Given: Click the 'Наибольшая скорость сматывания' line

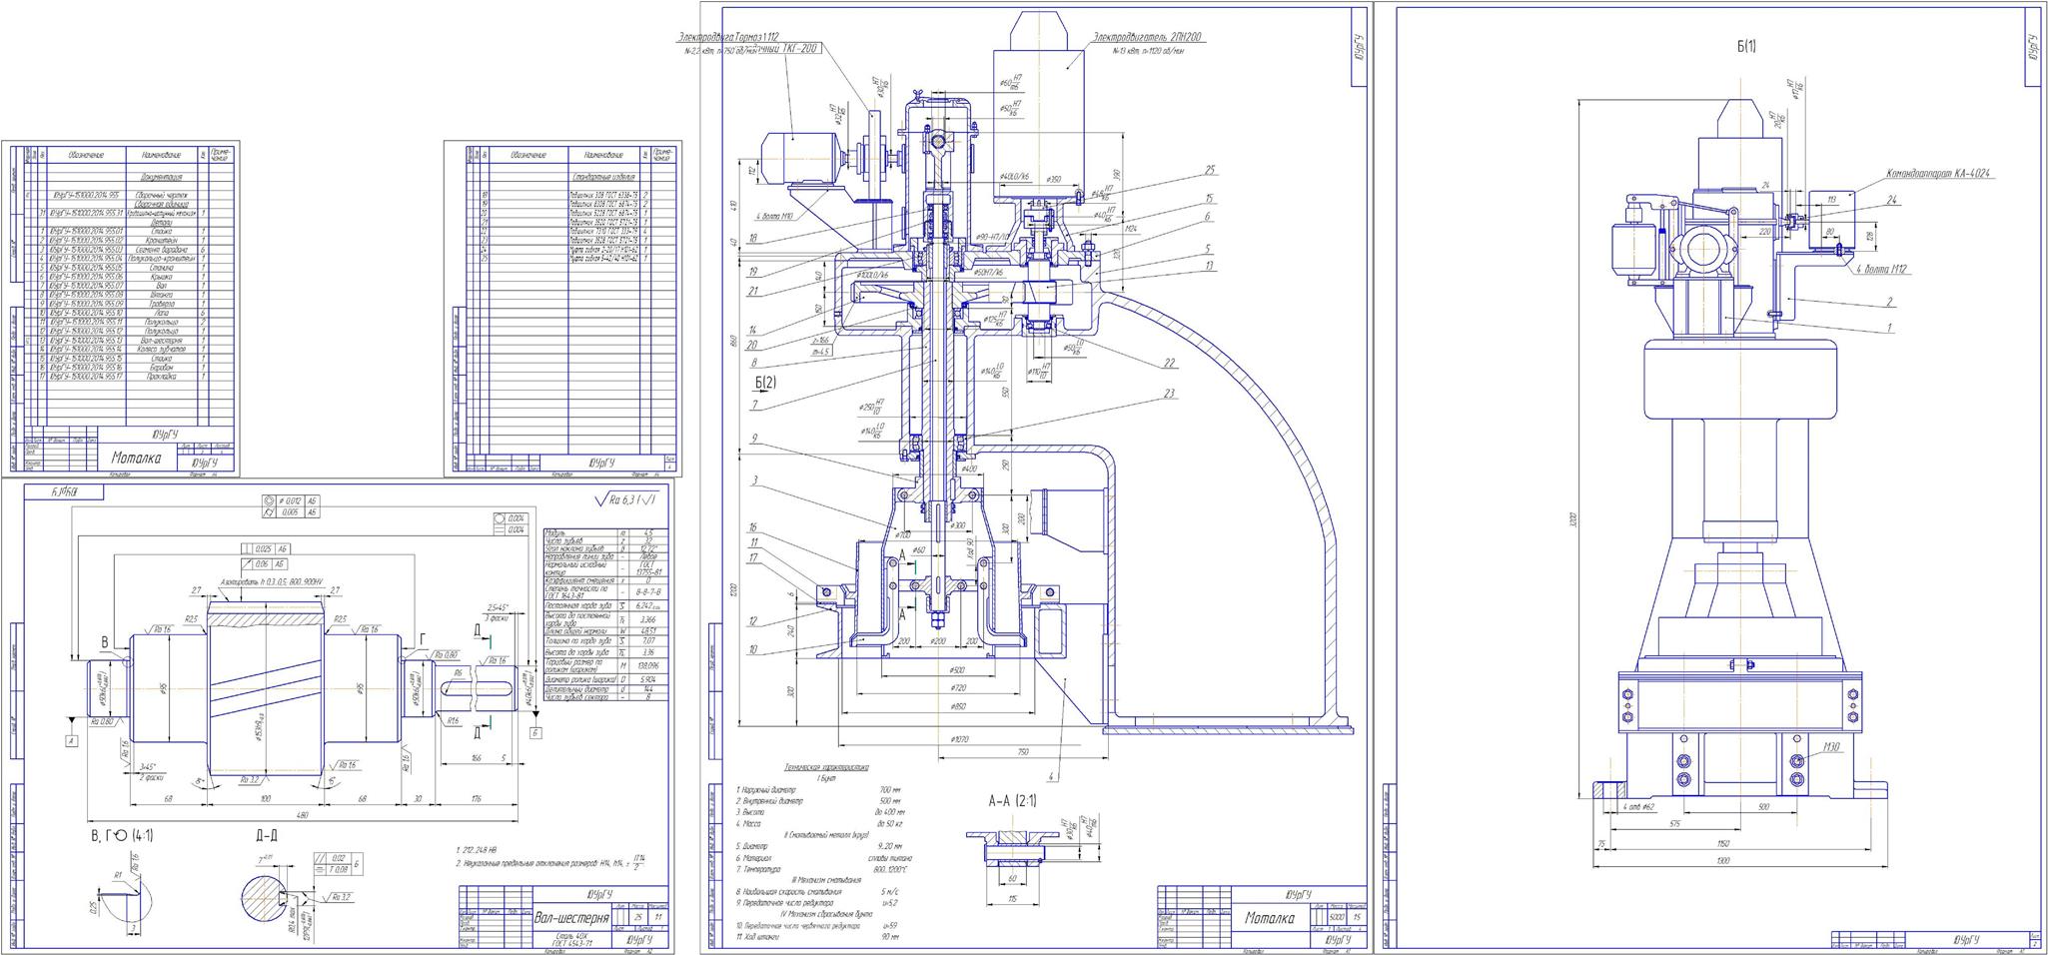Looking at the screenshot, I should click(790, 892).
